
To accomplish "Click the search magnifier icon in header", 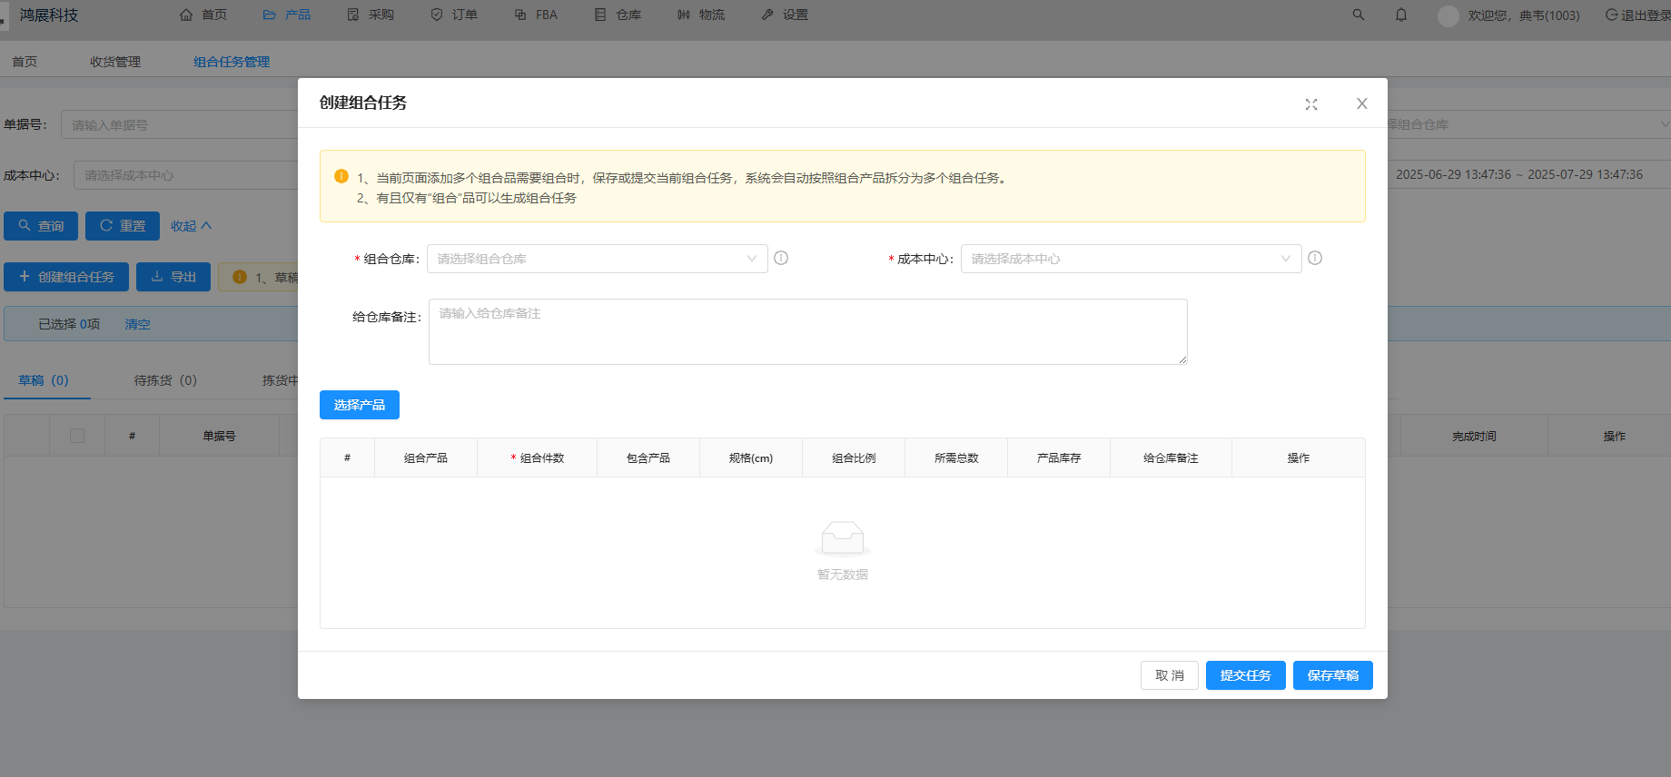I will [x=1358, y=15].
